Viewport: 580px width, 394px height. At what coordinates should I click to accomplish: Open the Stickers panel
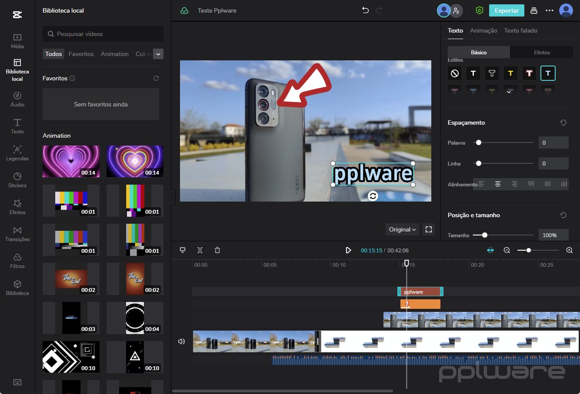[17, 180]
